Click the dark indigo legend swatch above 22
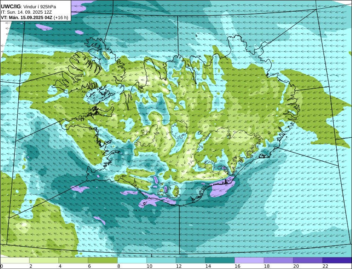Image resolution: width=352 pixels, height=269 pixels. 337,260
